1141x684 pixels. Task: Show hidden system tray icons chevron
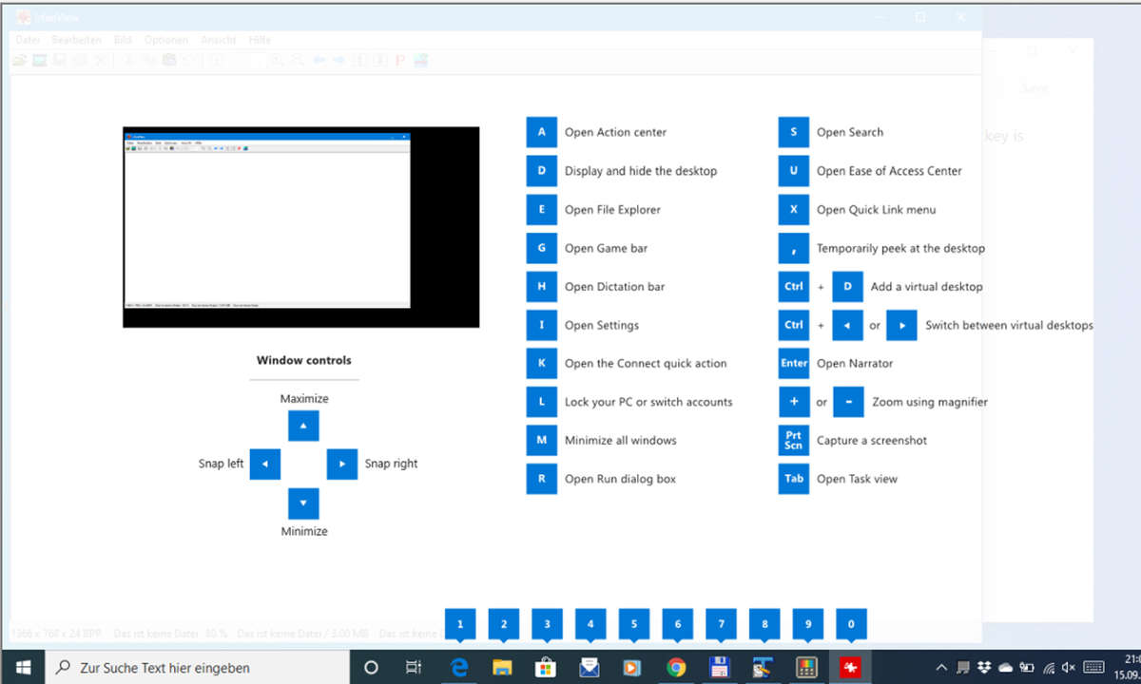[x=941, y=667]
